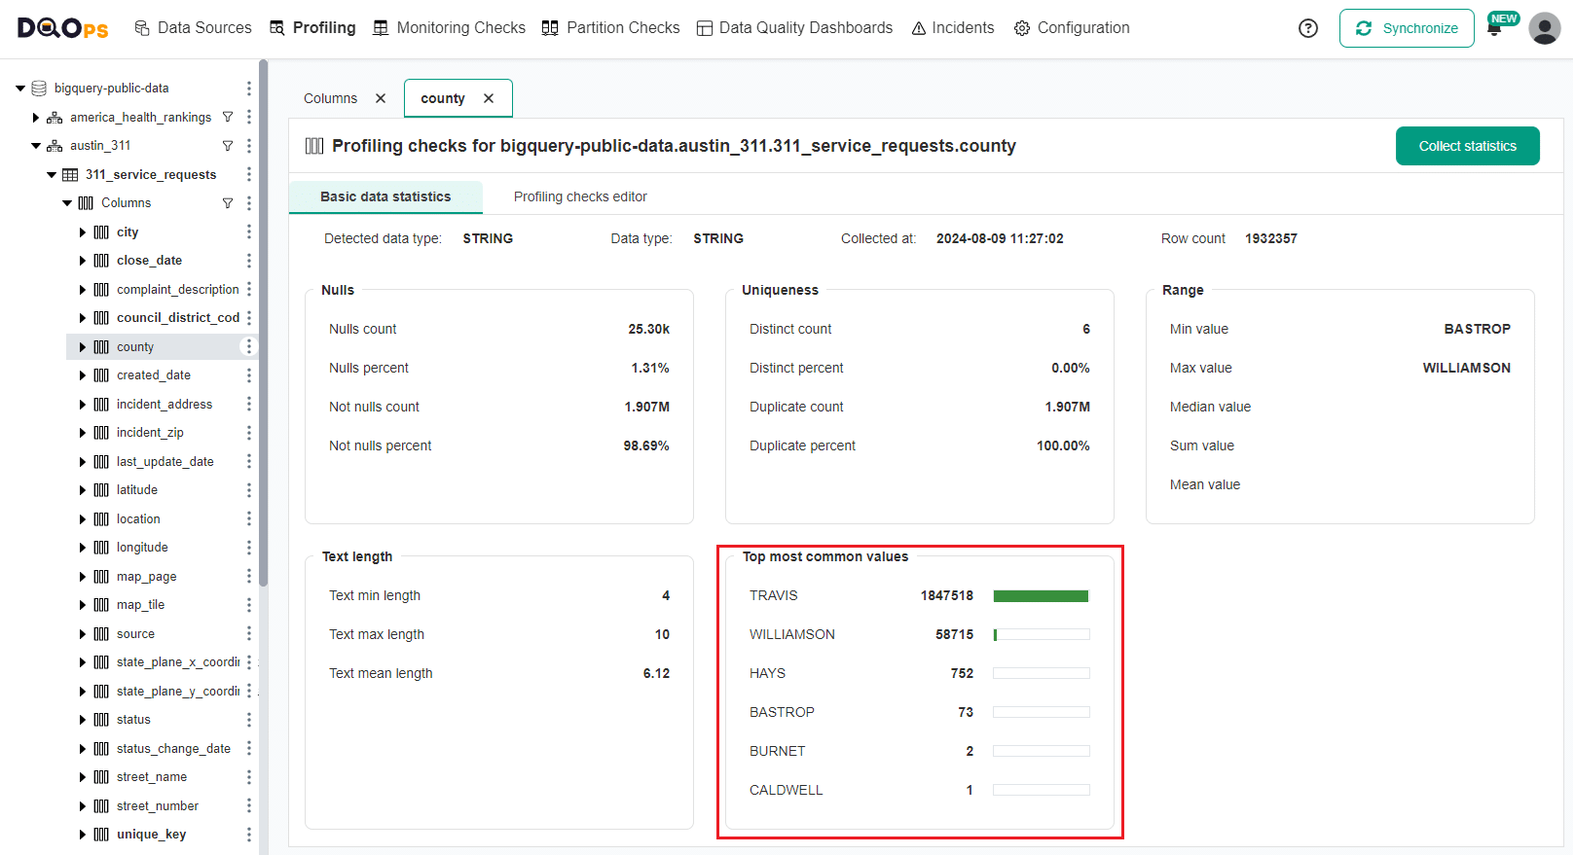
Task: Expand the county column node
Action: pos(83,347)
